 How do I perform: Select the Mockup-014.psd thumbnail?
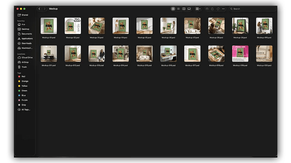[x=120, y=54]
